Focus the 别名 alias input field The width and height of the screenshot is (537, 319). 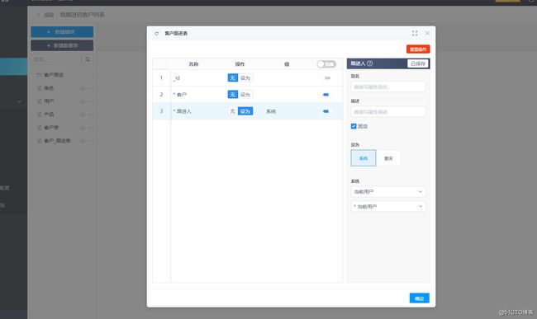click(388, 87)
